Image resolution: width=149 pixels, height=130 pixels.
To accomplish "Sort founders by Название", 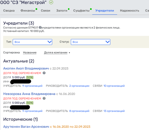I will (x=30, y=53).
